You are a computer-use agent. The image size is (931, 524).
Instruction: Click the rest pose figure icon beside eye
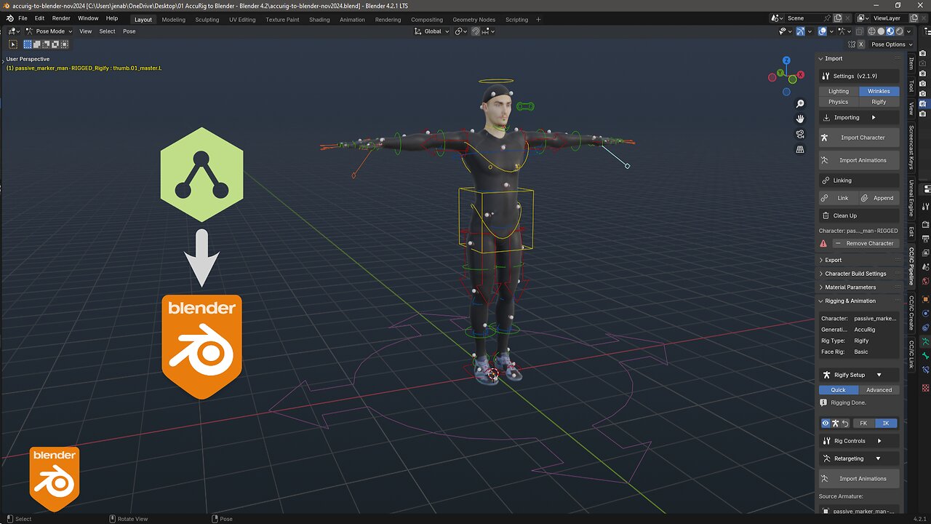[836, 423]
